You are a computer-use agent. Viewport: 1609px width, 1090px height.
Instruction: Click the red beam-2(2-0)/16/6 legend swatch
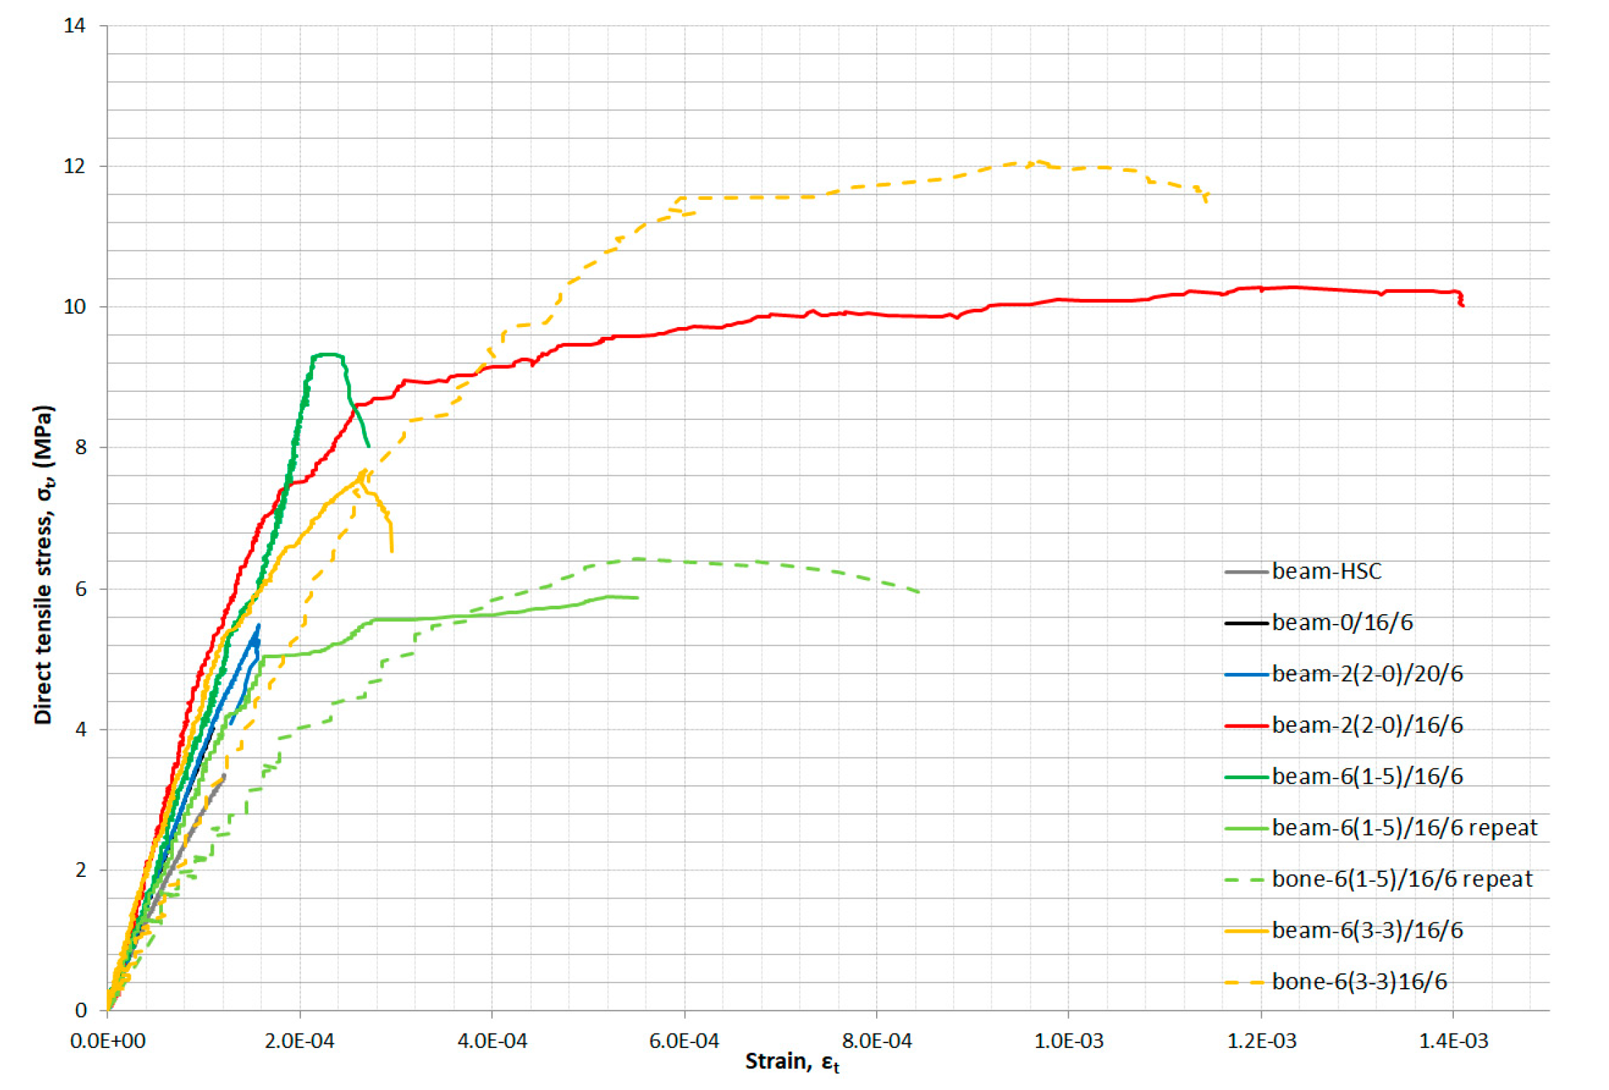point(1246,726)
